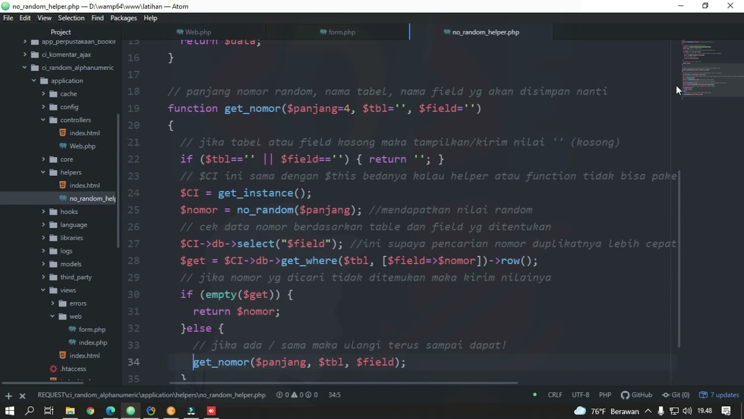
Task: Collapse the ci_random_alphanumeric project folder
Action: (x=24, y=68)
